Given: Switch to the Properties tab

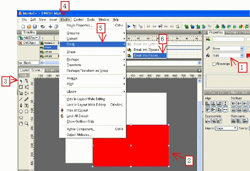Looking at the screenshot, I should (x=216, y=32).
